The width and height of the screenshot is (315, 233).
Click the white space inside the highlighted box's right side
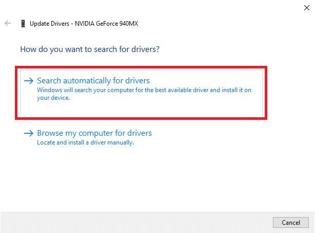(x=246, y=109)
